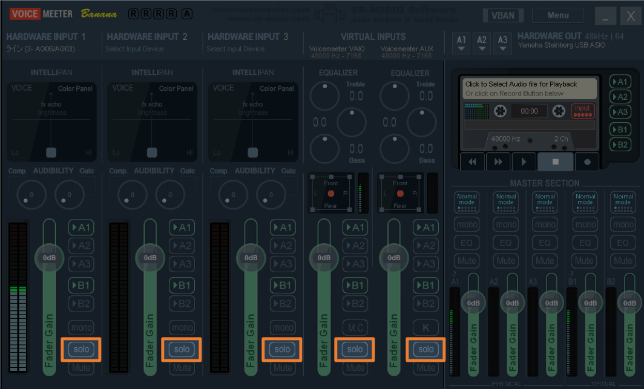Enable mono on Hardware Input 3
Screen dimensions: 644x389
[x=283, y=327]
